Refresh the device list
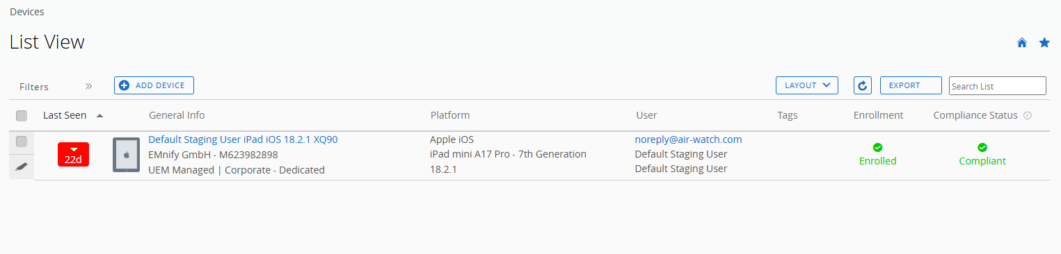 click(x=862, y=85)
